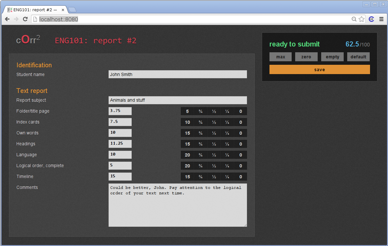Image resolution: width=388 pixels, height=246 pixels.
Task: Give full 5 points for Folder/title page
Action: 187,111
